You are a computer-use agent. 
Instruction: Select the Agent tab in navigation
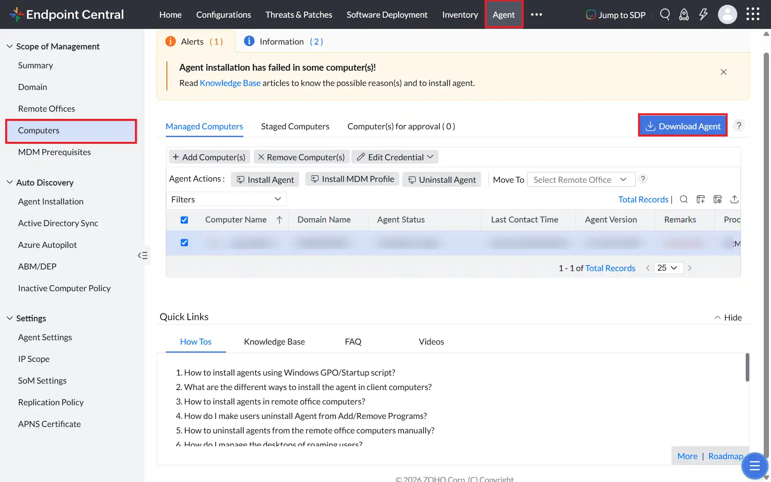click(504, 14)
